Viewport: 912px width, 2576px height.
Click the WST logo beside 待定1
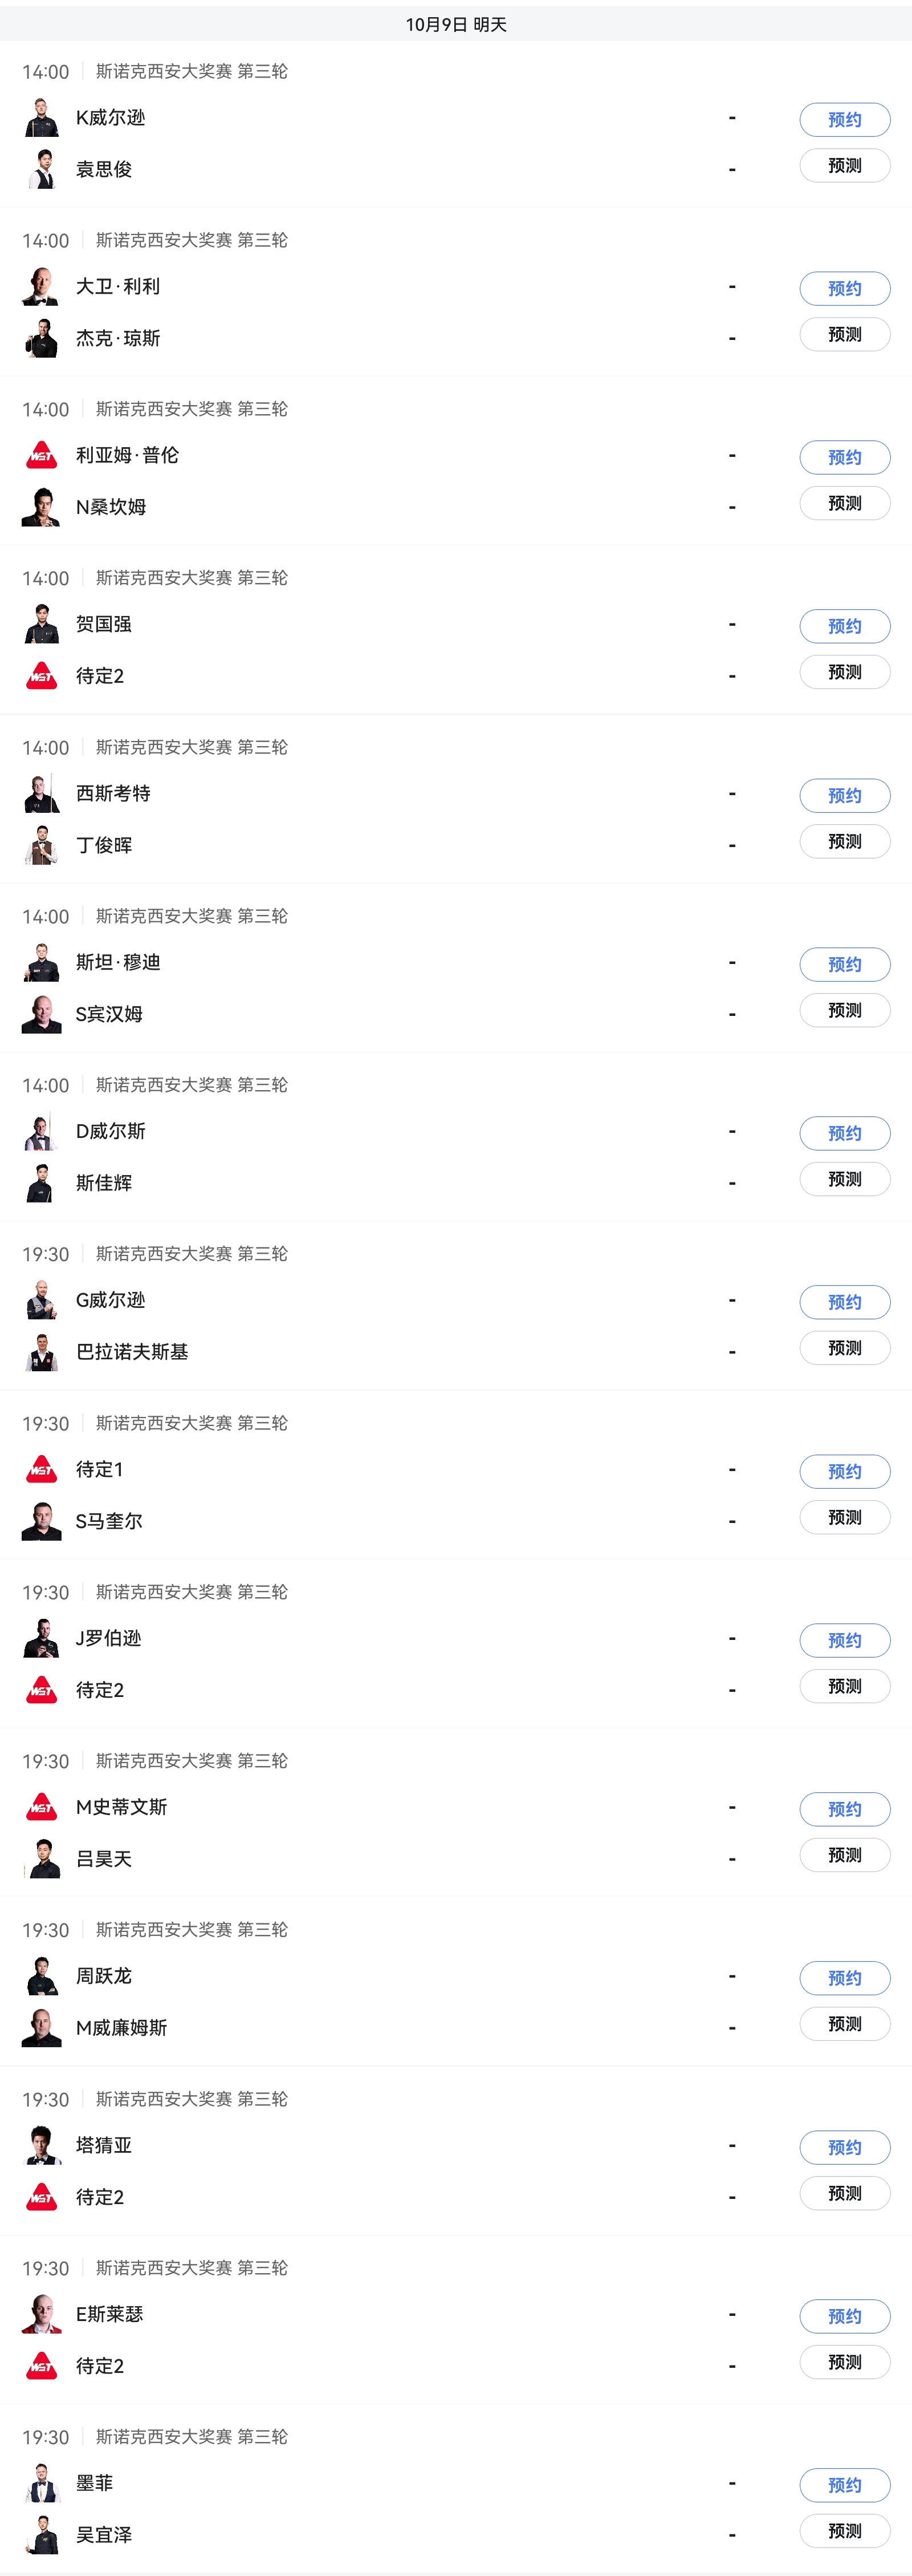coord(41,1470)
